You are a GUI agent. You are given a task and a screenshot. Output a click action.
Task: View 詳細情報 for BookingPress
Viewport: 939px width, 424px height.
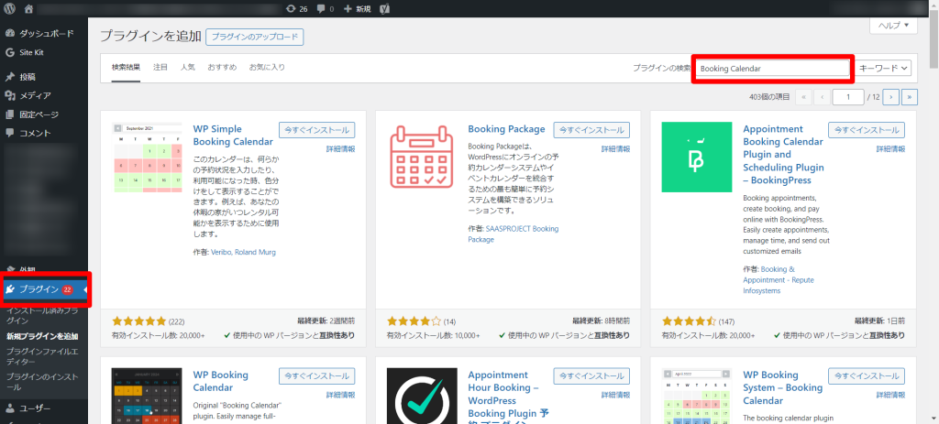890,148
